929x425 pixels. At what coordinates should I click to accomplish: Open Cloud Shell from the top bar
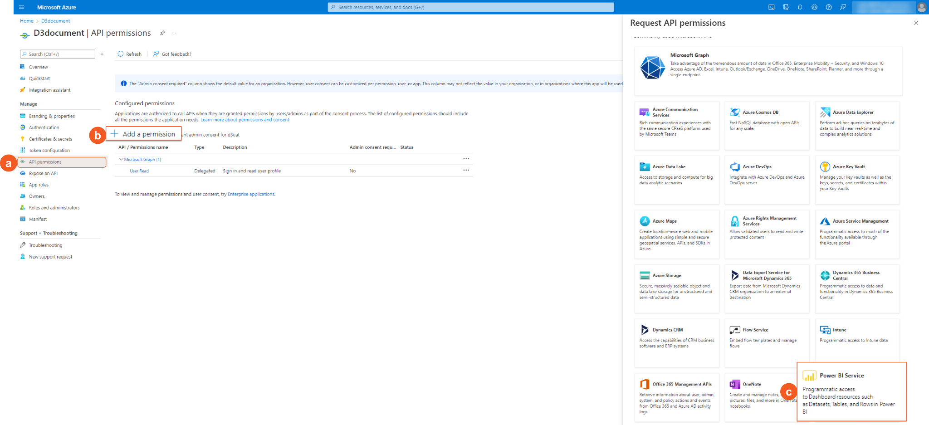(x=771, y=7)
